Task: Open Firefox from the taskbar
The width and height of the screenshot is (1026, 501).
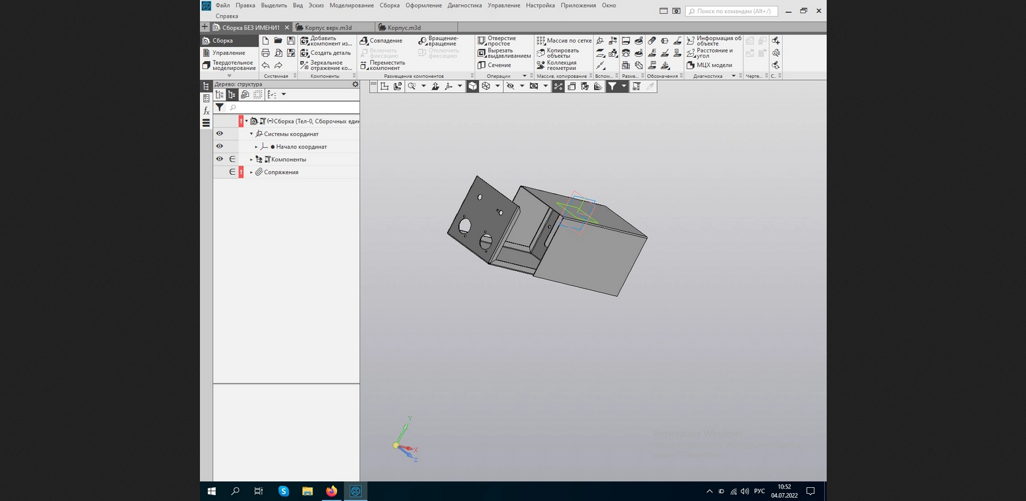Action: click(x=331, y=491)
